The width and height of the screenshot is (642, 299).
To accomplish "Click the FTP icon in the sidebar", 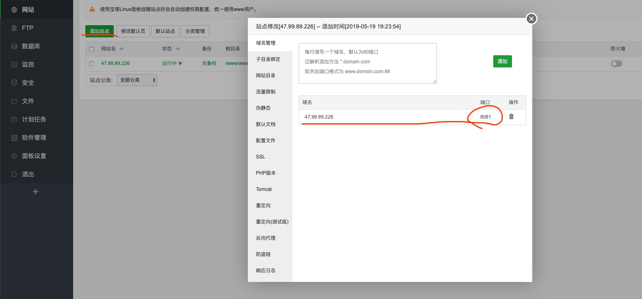I will pos(14,28).
